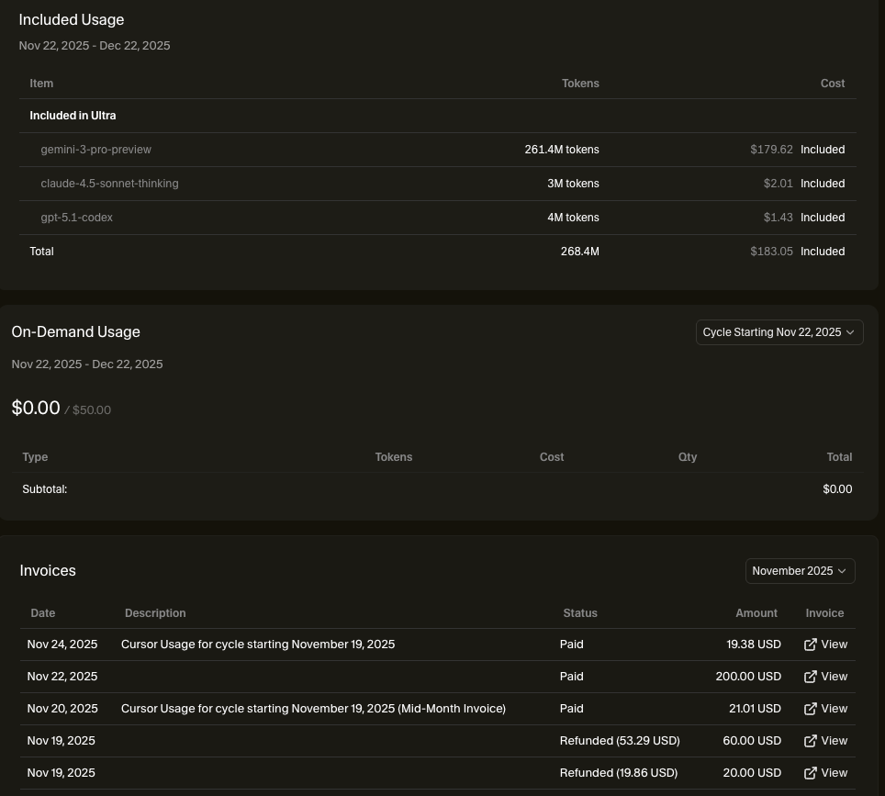Select the gemini-3-pro-preview usage row
885x796 pixels.
(x=95, y=150)
